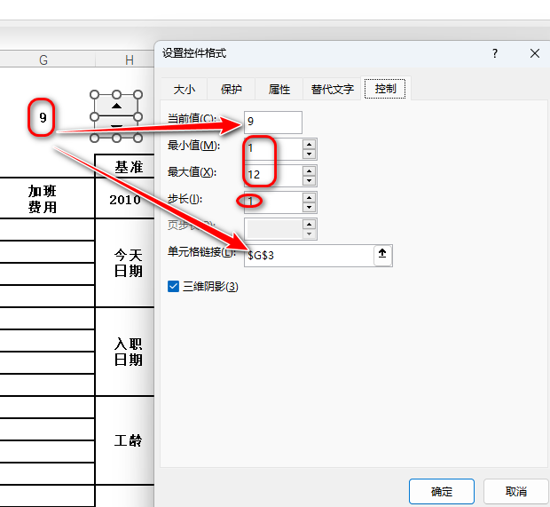Screen dimensions: 550x507
Task: Select the 控制 tab
Action: point(385,89)
